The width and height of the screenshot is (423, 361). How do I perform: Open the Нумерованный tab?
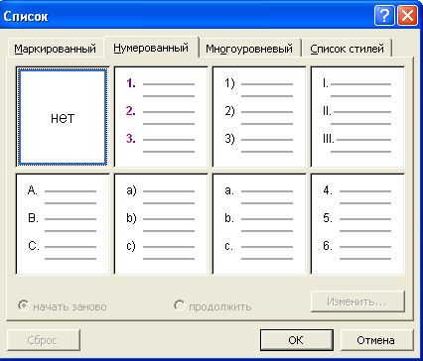(x=151, y=48)
